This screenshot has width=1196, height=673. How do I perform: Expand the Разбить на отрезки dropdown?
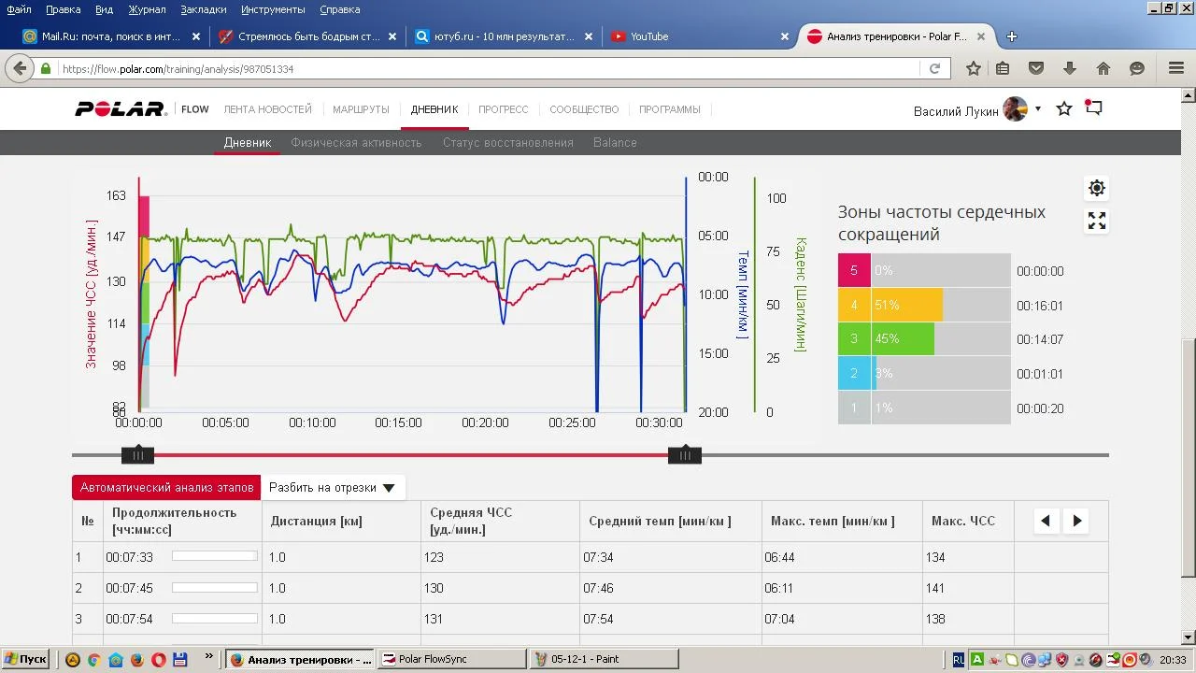click(332, 488)
